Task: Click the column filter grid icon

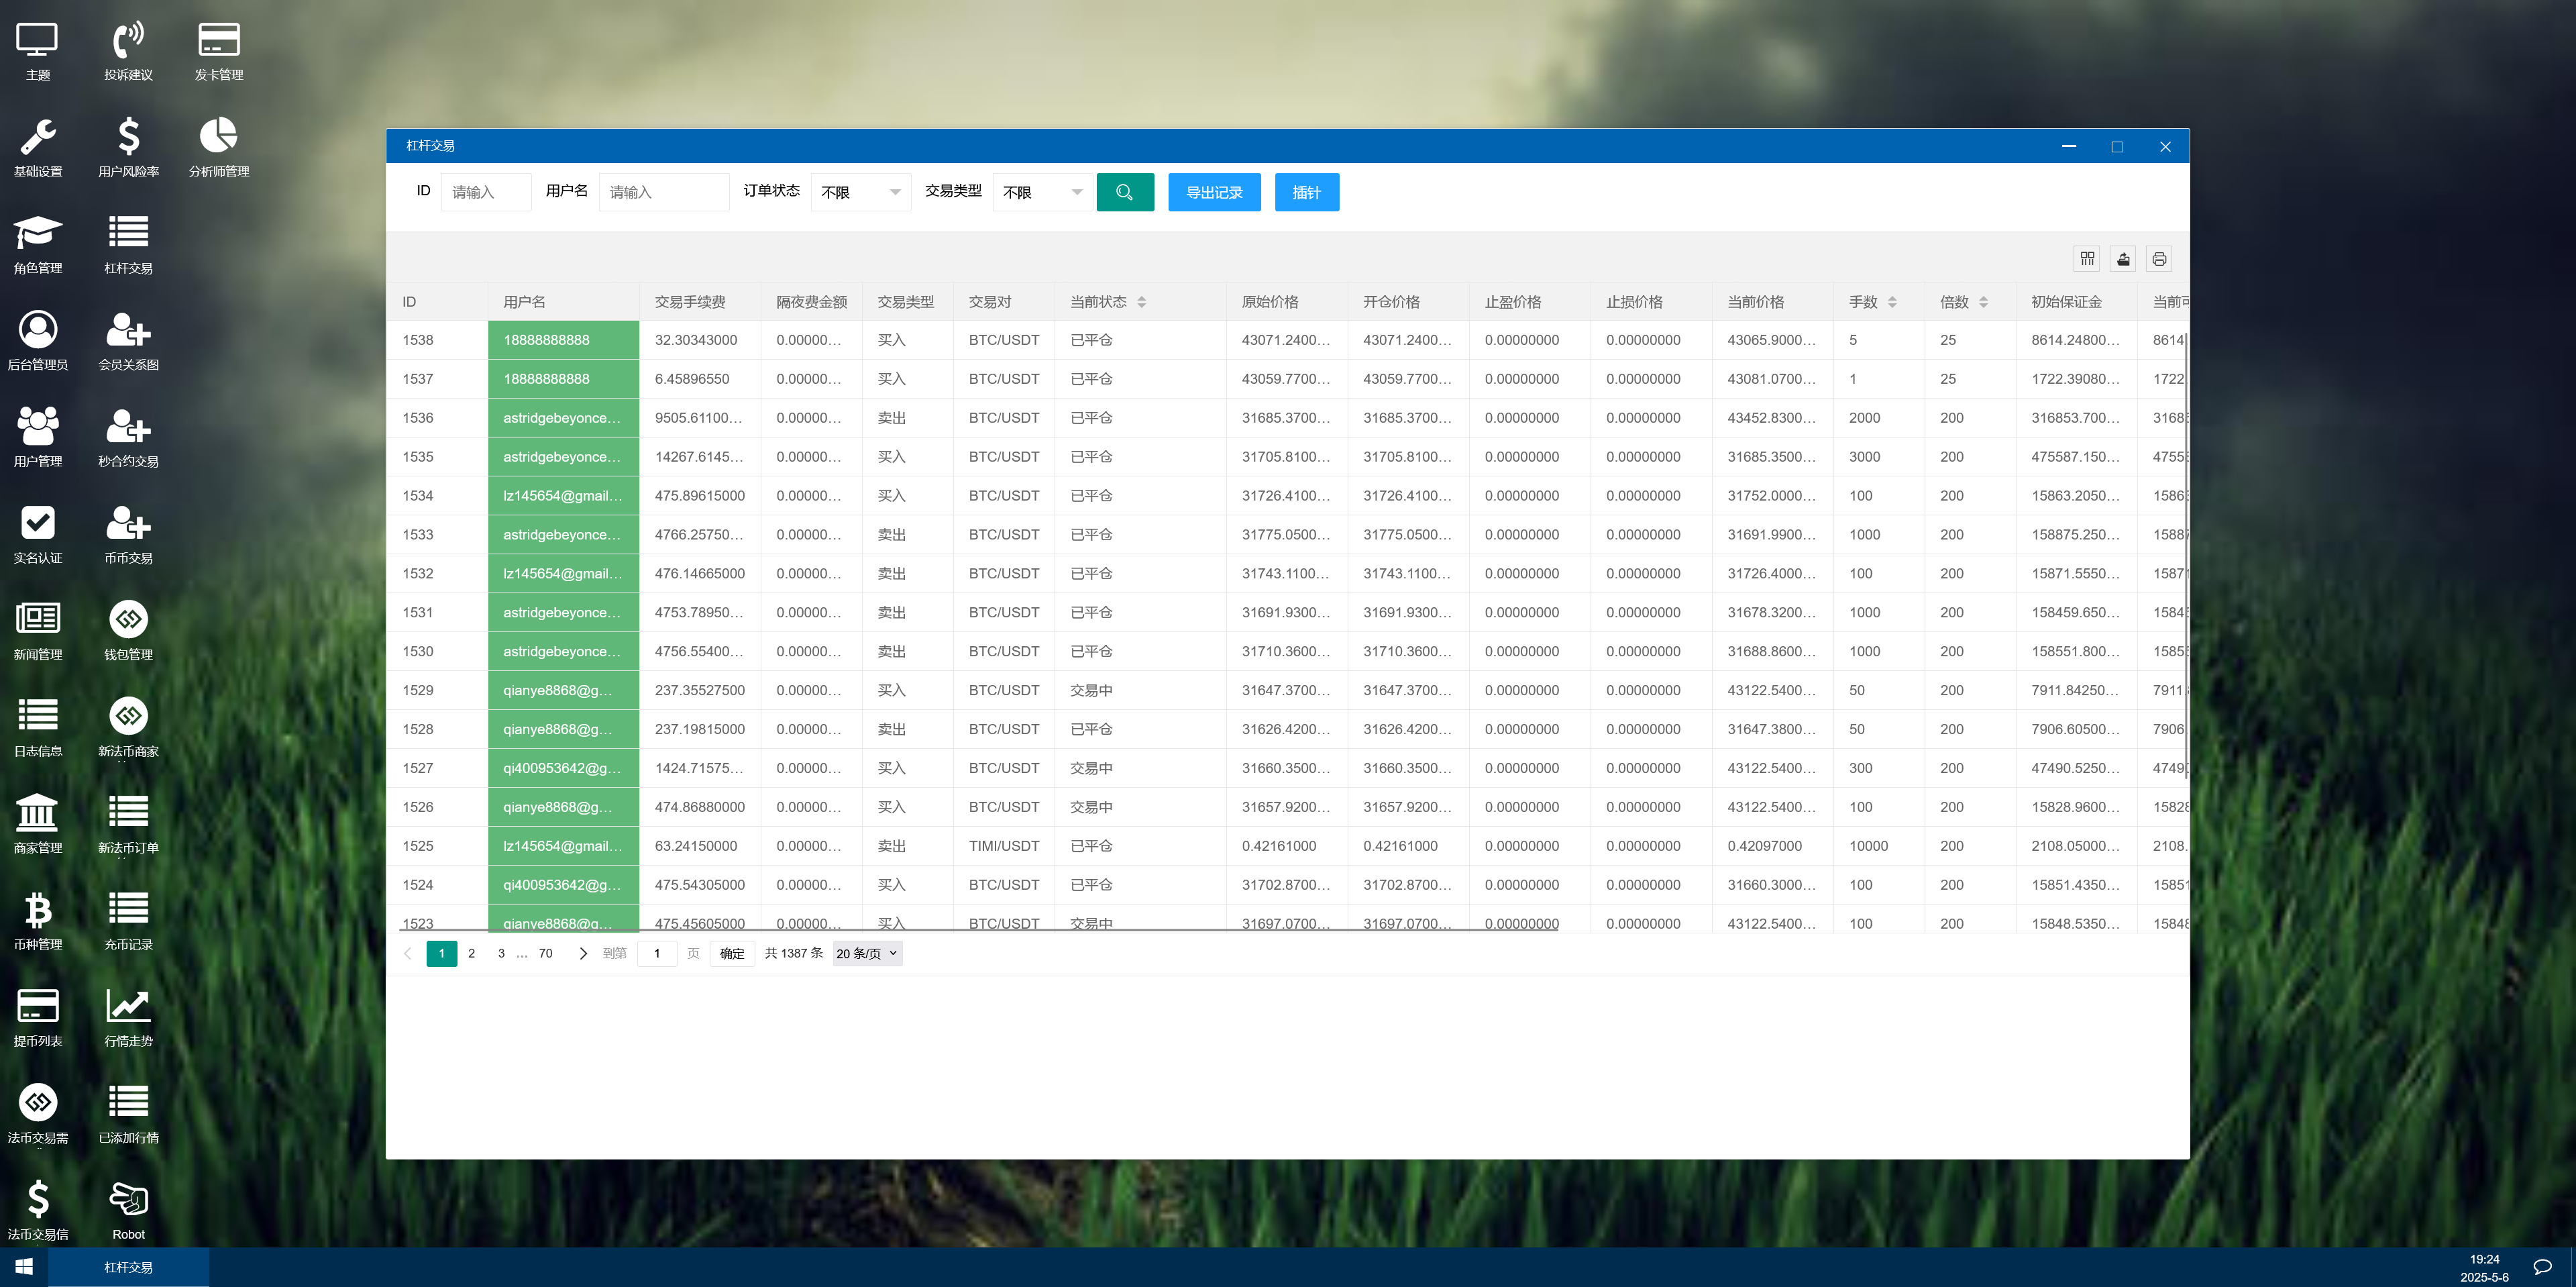Action: (x=2087, y=259)
